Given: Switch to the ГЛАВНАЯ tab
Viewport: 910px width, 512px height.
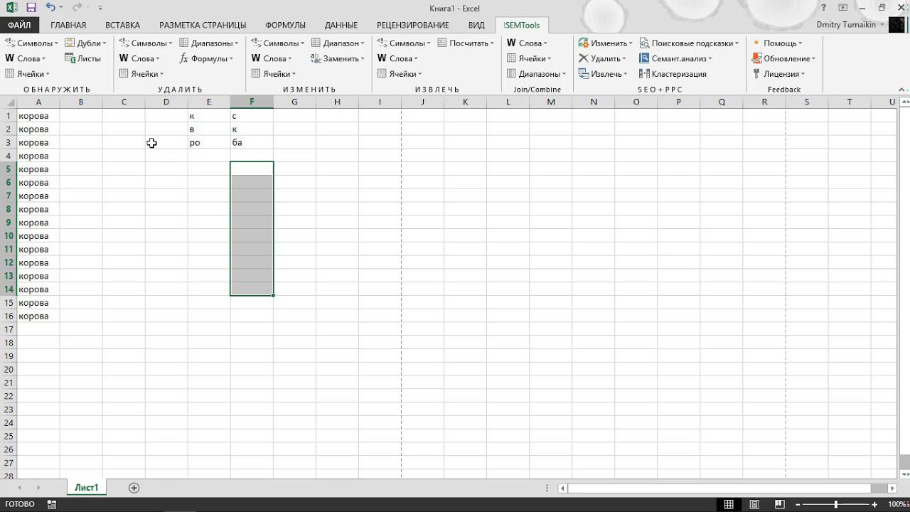Looking at the screenshot, I should pos(68,25).
